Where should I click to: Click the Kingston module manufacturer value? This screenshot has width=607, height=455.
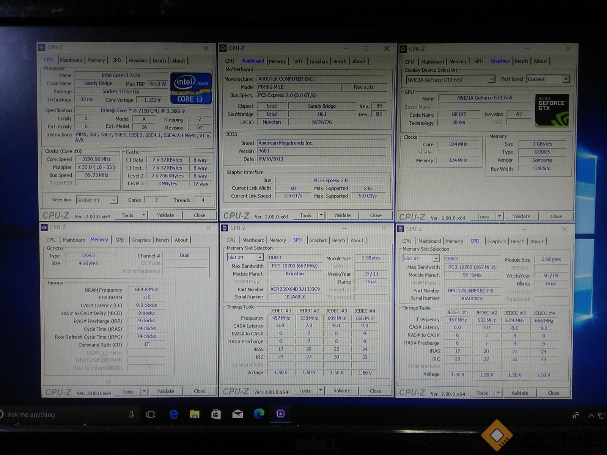tap(295, 273)
